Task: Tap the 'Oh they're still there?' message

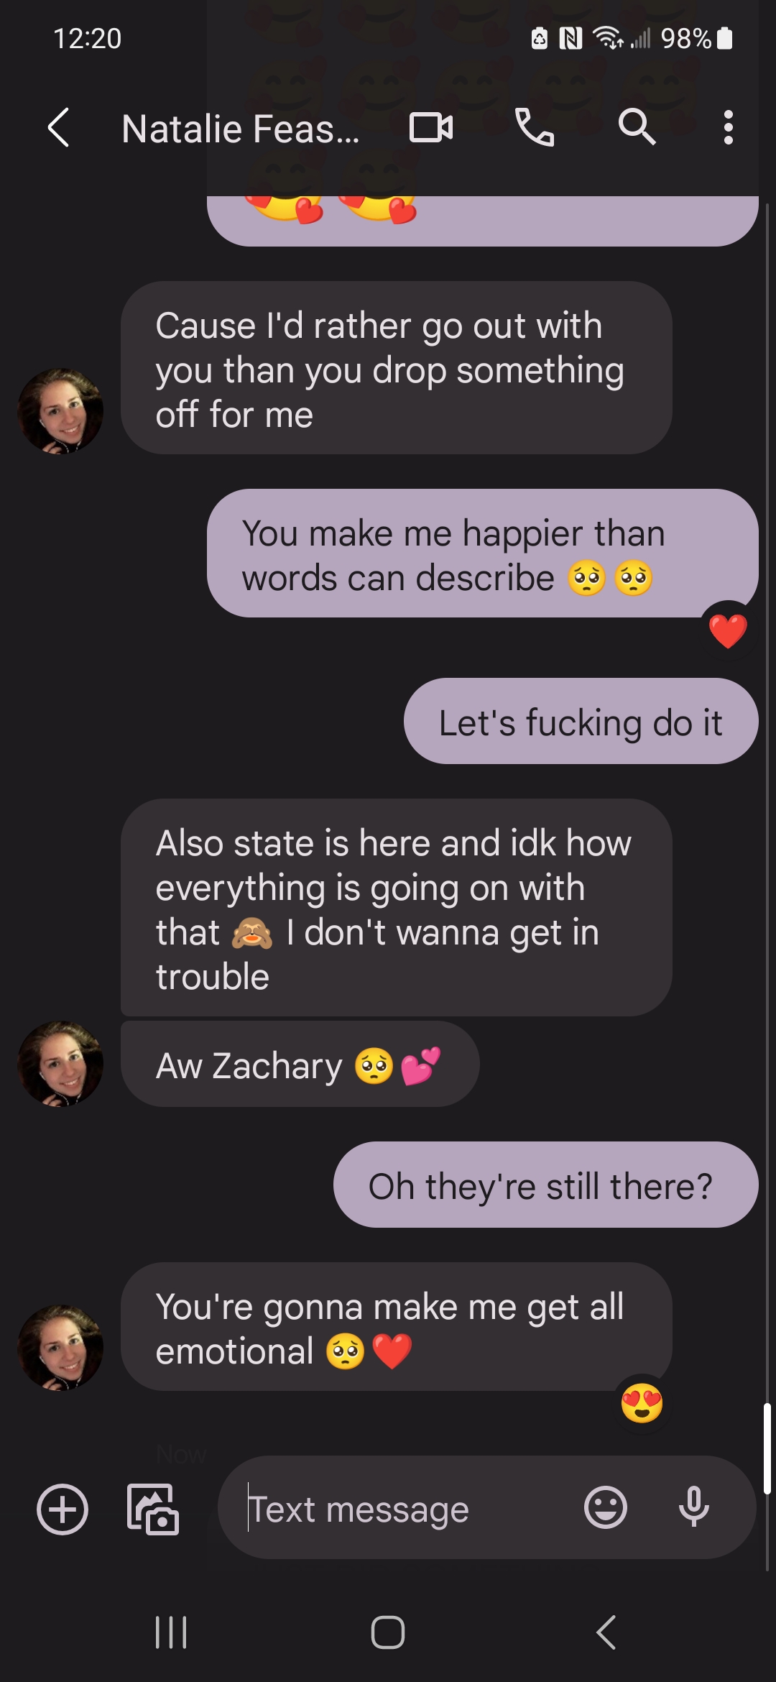Action: pyautogui.click(x=546, y=1185)
